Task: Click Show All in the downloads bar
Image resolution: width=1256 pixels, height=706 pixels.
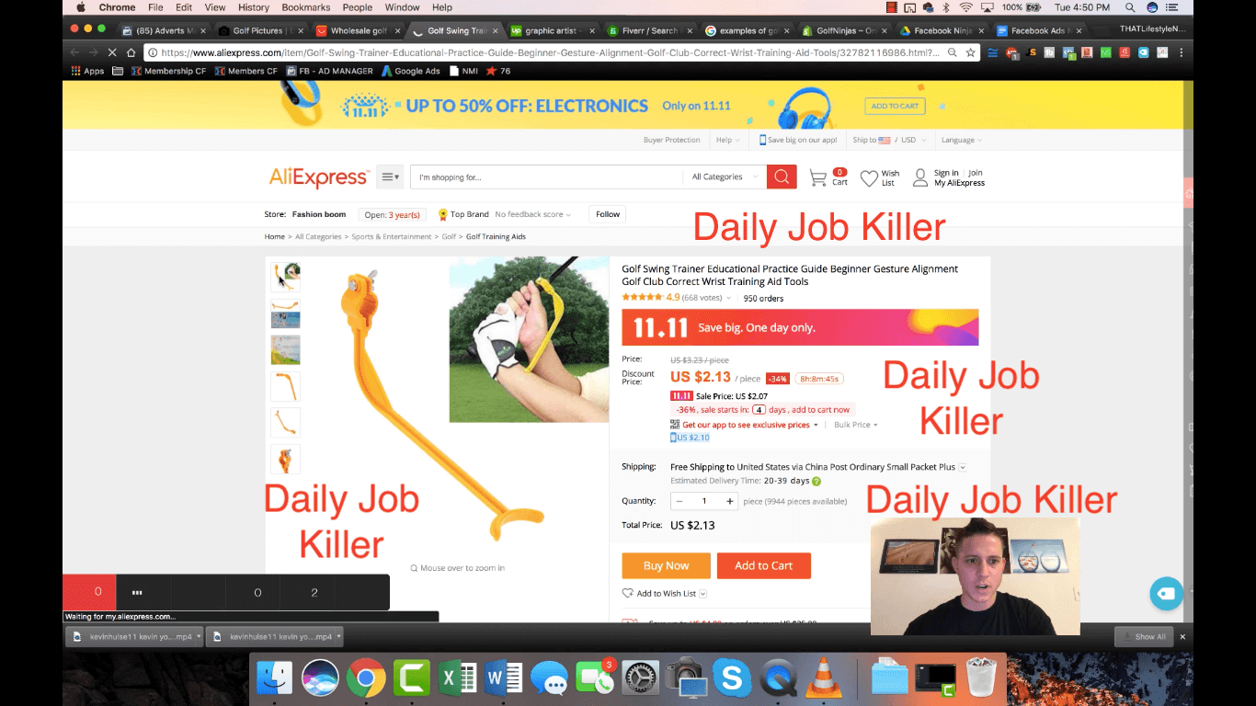Action: pos(1143,636)
